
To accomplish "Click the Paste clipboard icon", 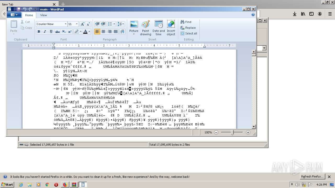I will point(14,24).
